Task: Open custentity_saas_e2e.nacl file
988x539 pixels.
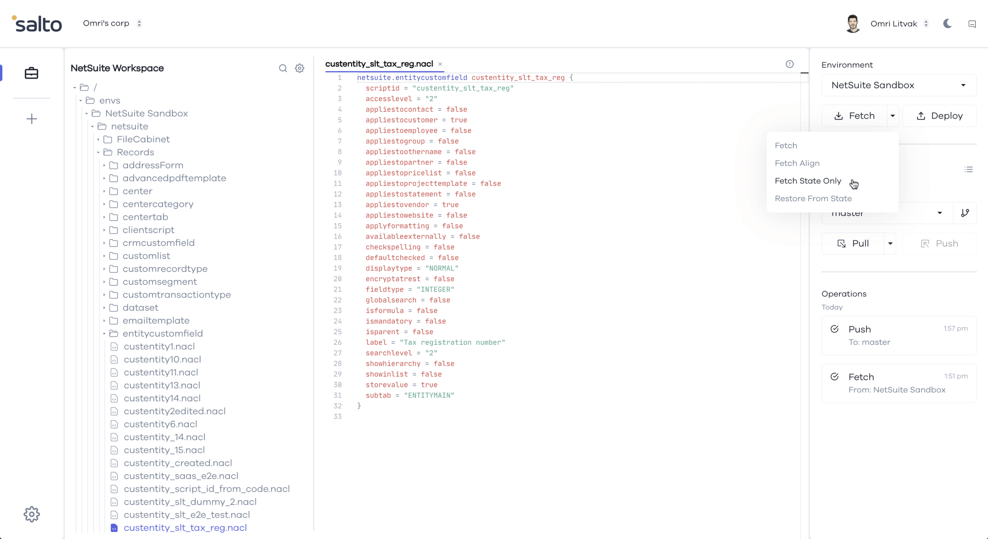Action: (181, 476)
